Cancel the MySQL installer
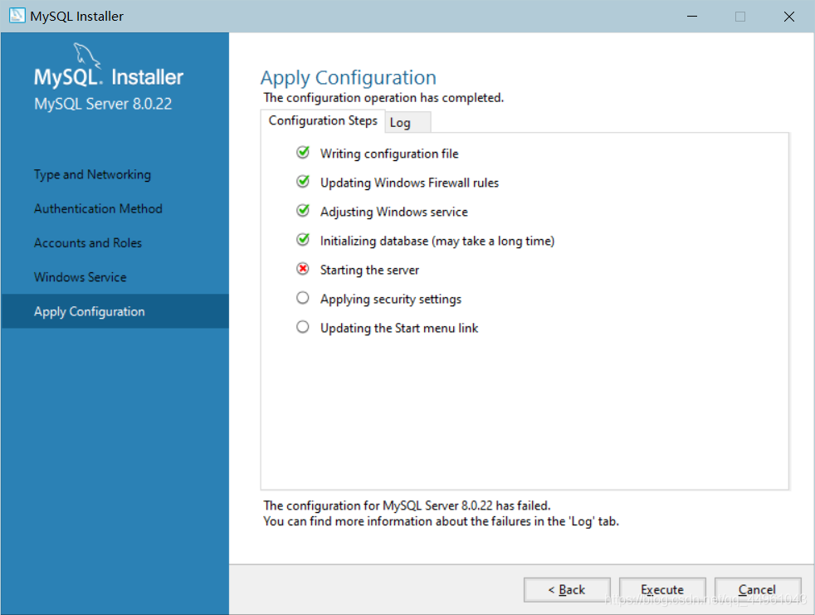 tap(757, 589)
